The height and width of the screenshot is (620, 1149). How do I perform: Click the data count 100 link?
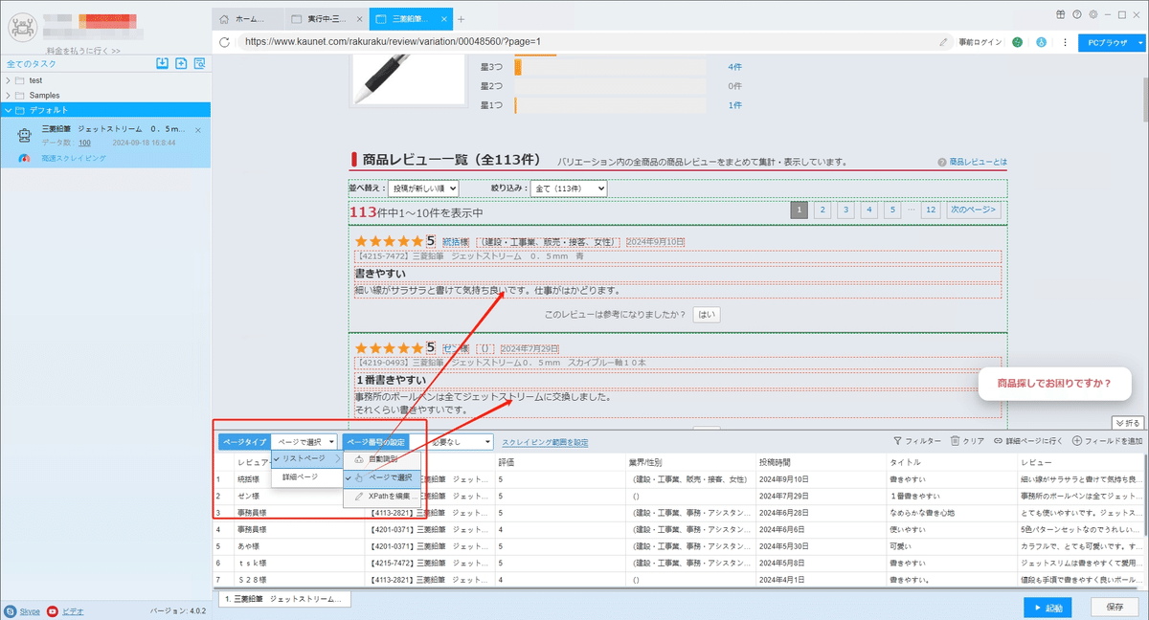(x=84, y=142)
